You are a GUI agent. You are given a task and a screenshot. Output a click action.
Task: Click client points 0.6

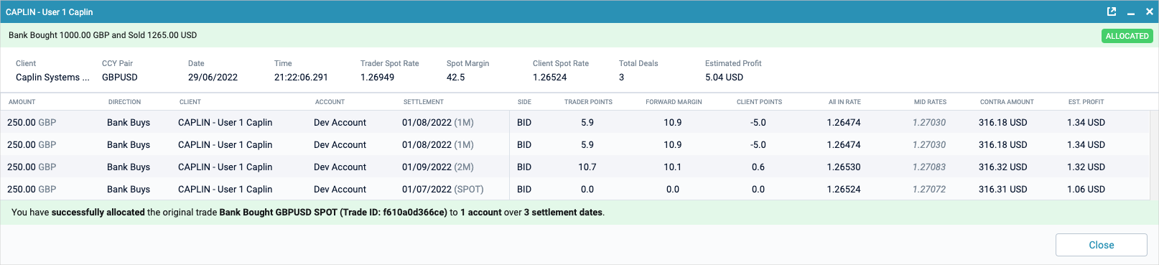point(758,167)
